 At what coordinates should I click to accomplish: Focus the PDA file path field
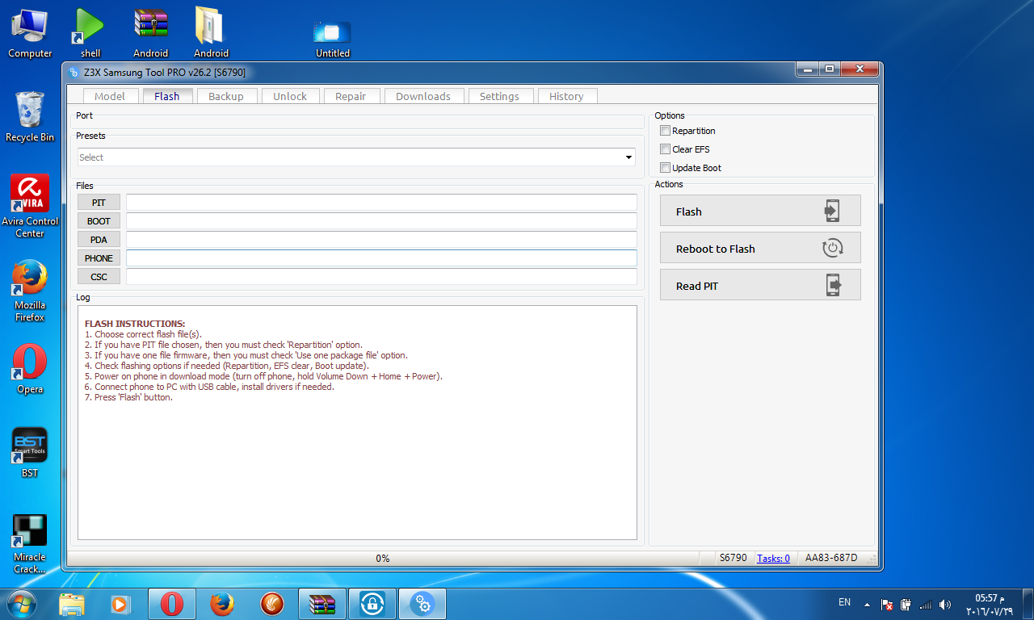point(381,240)
